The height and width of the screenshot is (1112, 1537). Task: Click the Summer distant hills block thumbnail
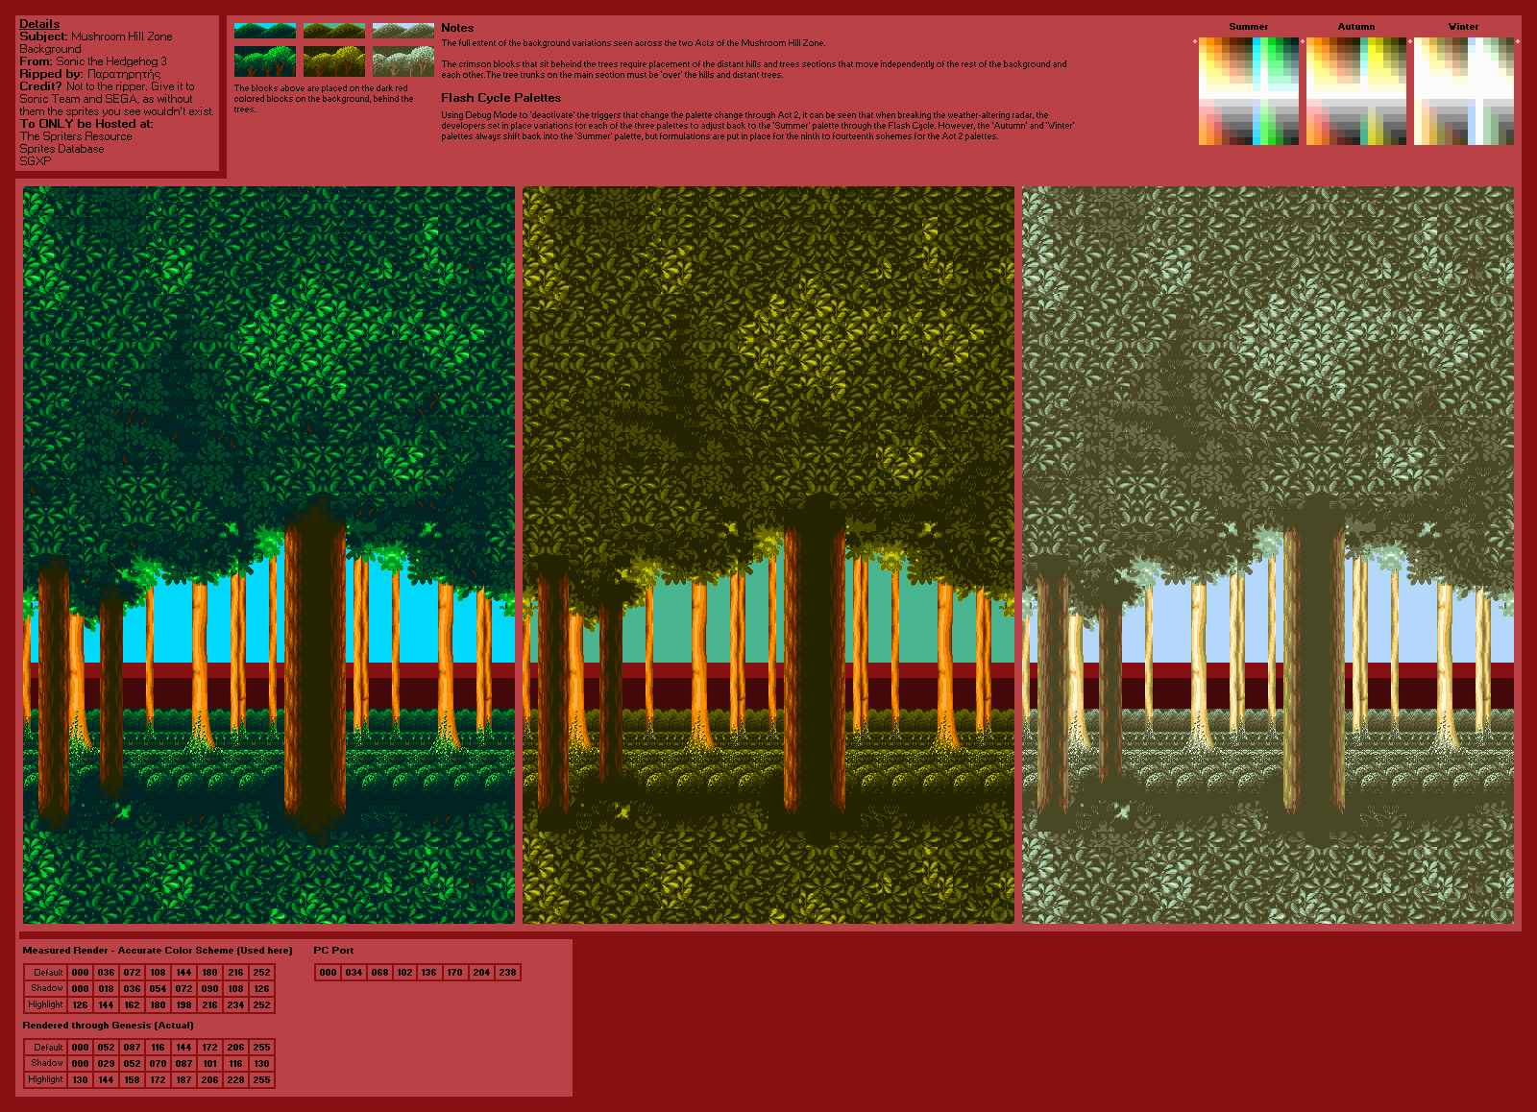pyautogui.click(x=265, y=31)
